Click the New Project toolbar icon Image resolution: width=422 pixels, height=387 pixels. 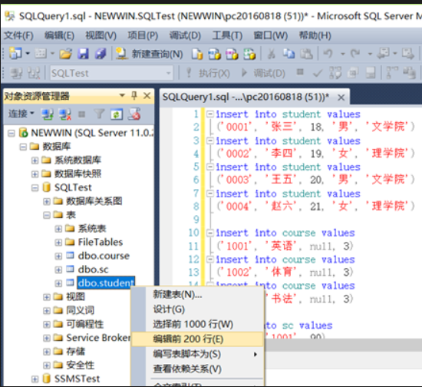(15, 54)
